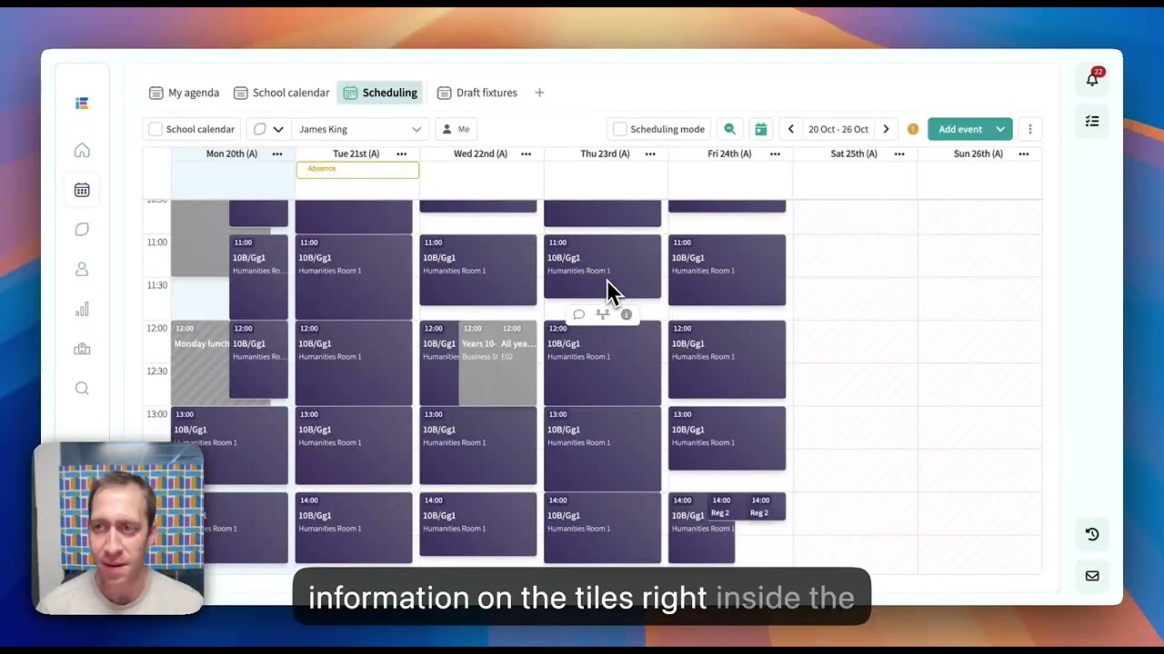1164x654 pixels.
Task: Open Sat 25th column options menu
Action: pyautogui.click(x=899, y=154)
